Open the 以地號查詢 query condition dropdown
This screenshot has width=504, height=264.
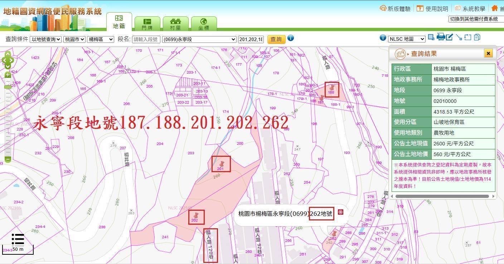coord(45,39)
